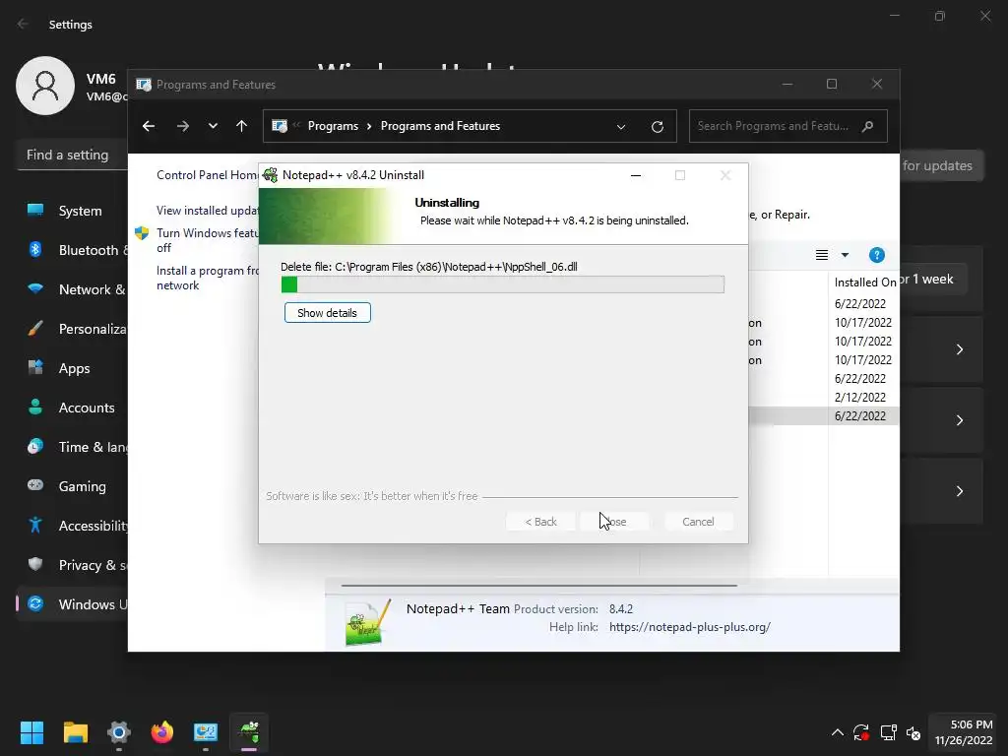Expand the address bar history dropdown

(621, 127)
